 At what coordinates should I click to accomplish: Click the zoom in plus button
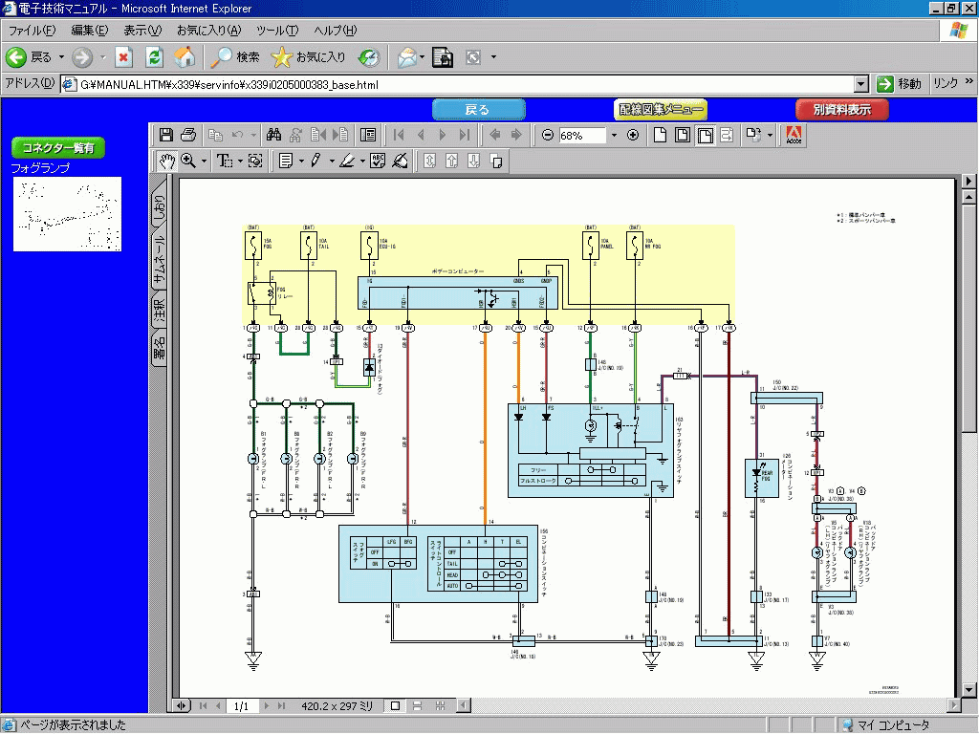click(633, 135)
